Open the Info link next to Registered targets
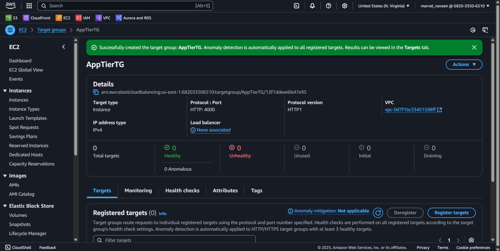500x251 pixels. pyautogui.click(x=163, y=214)
